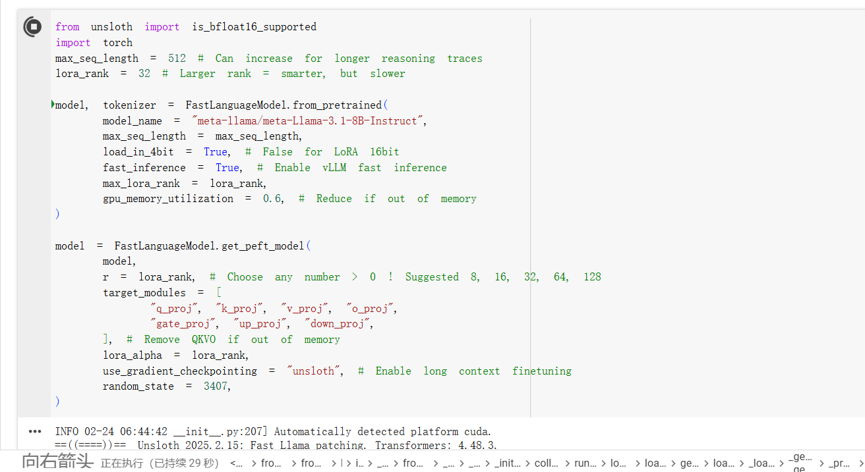Click the 'random_state = 3407' line
This screenshot has width=865, height=472.
pyautogui.click(x=167, y=386)
